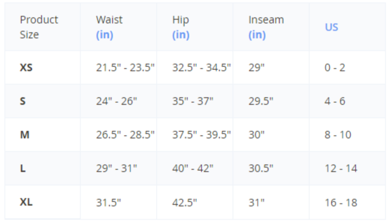Click the Waist (in) unit link

105,35
